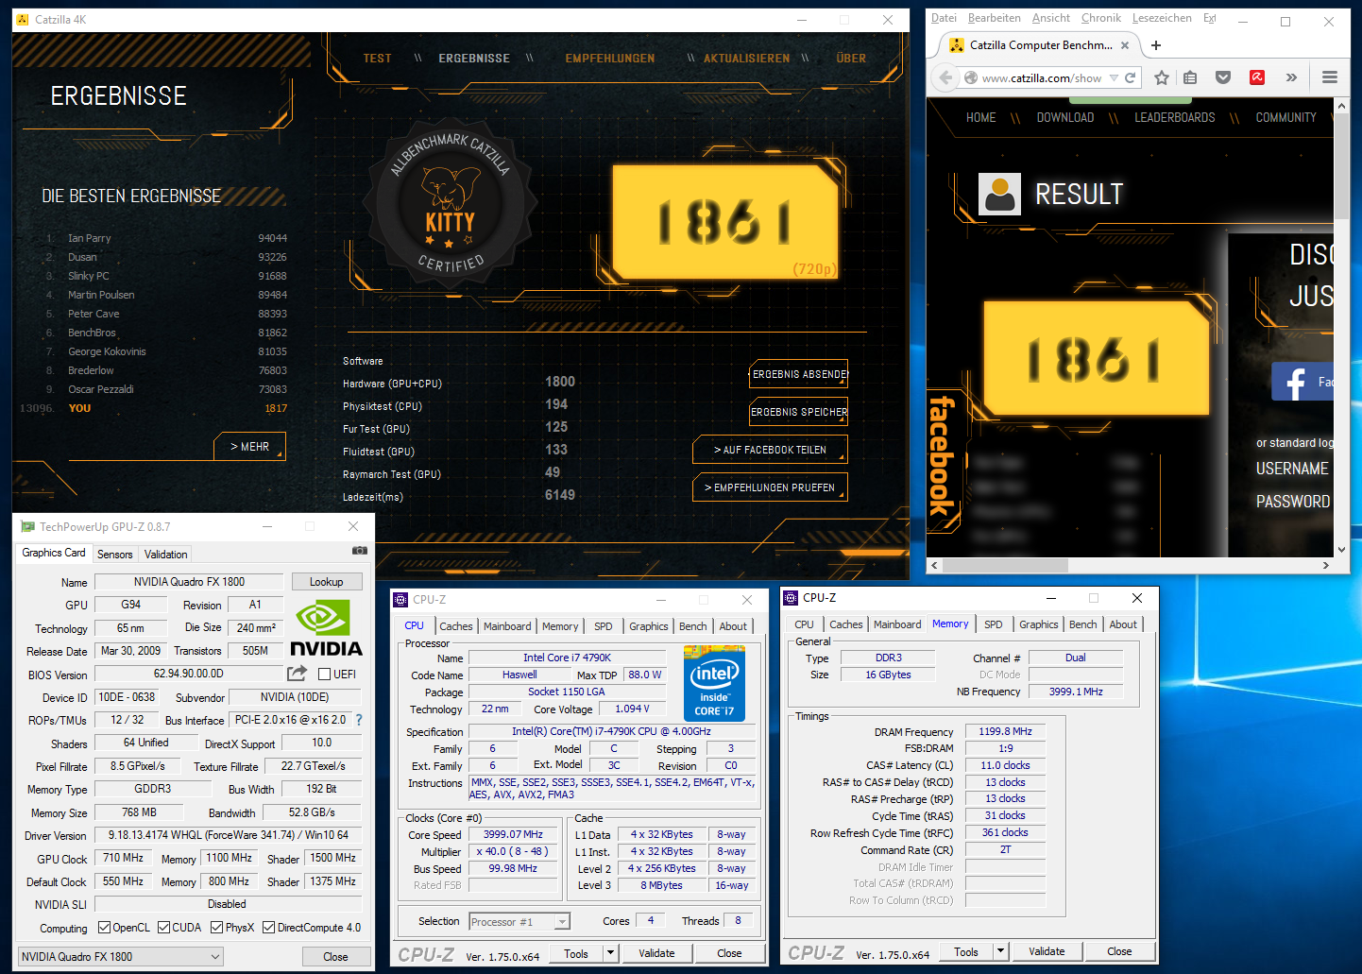Click the title icon of CPU-Z CPU window

pyautogui.click(x=400, y=600)
